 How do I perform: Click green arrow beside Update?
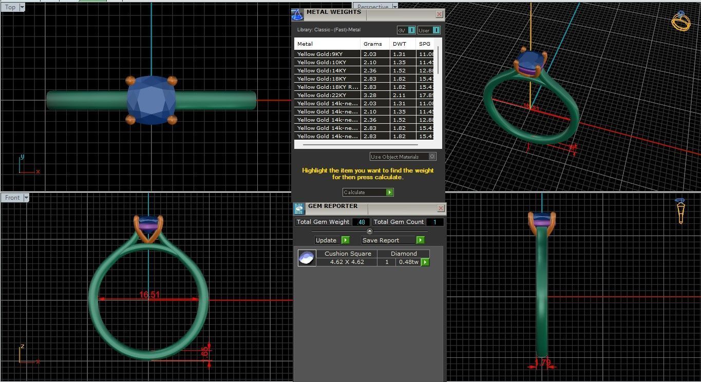[346, 240]
